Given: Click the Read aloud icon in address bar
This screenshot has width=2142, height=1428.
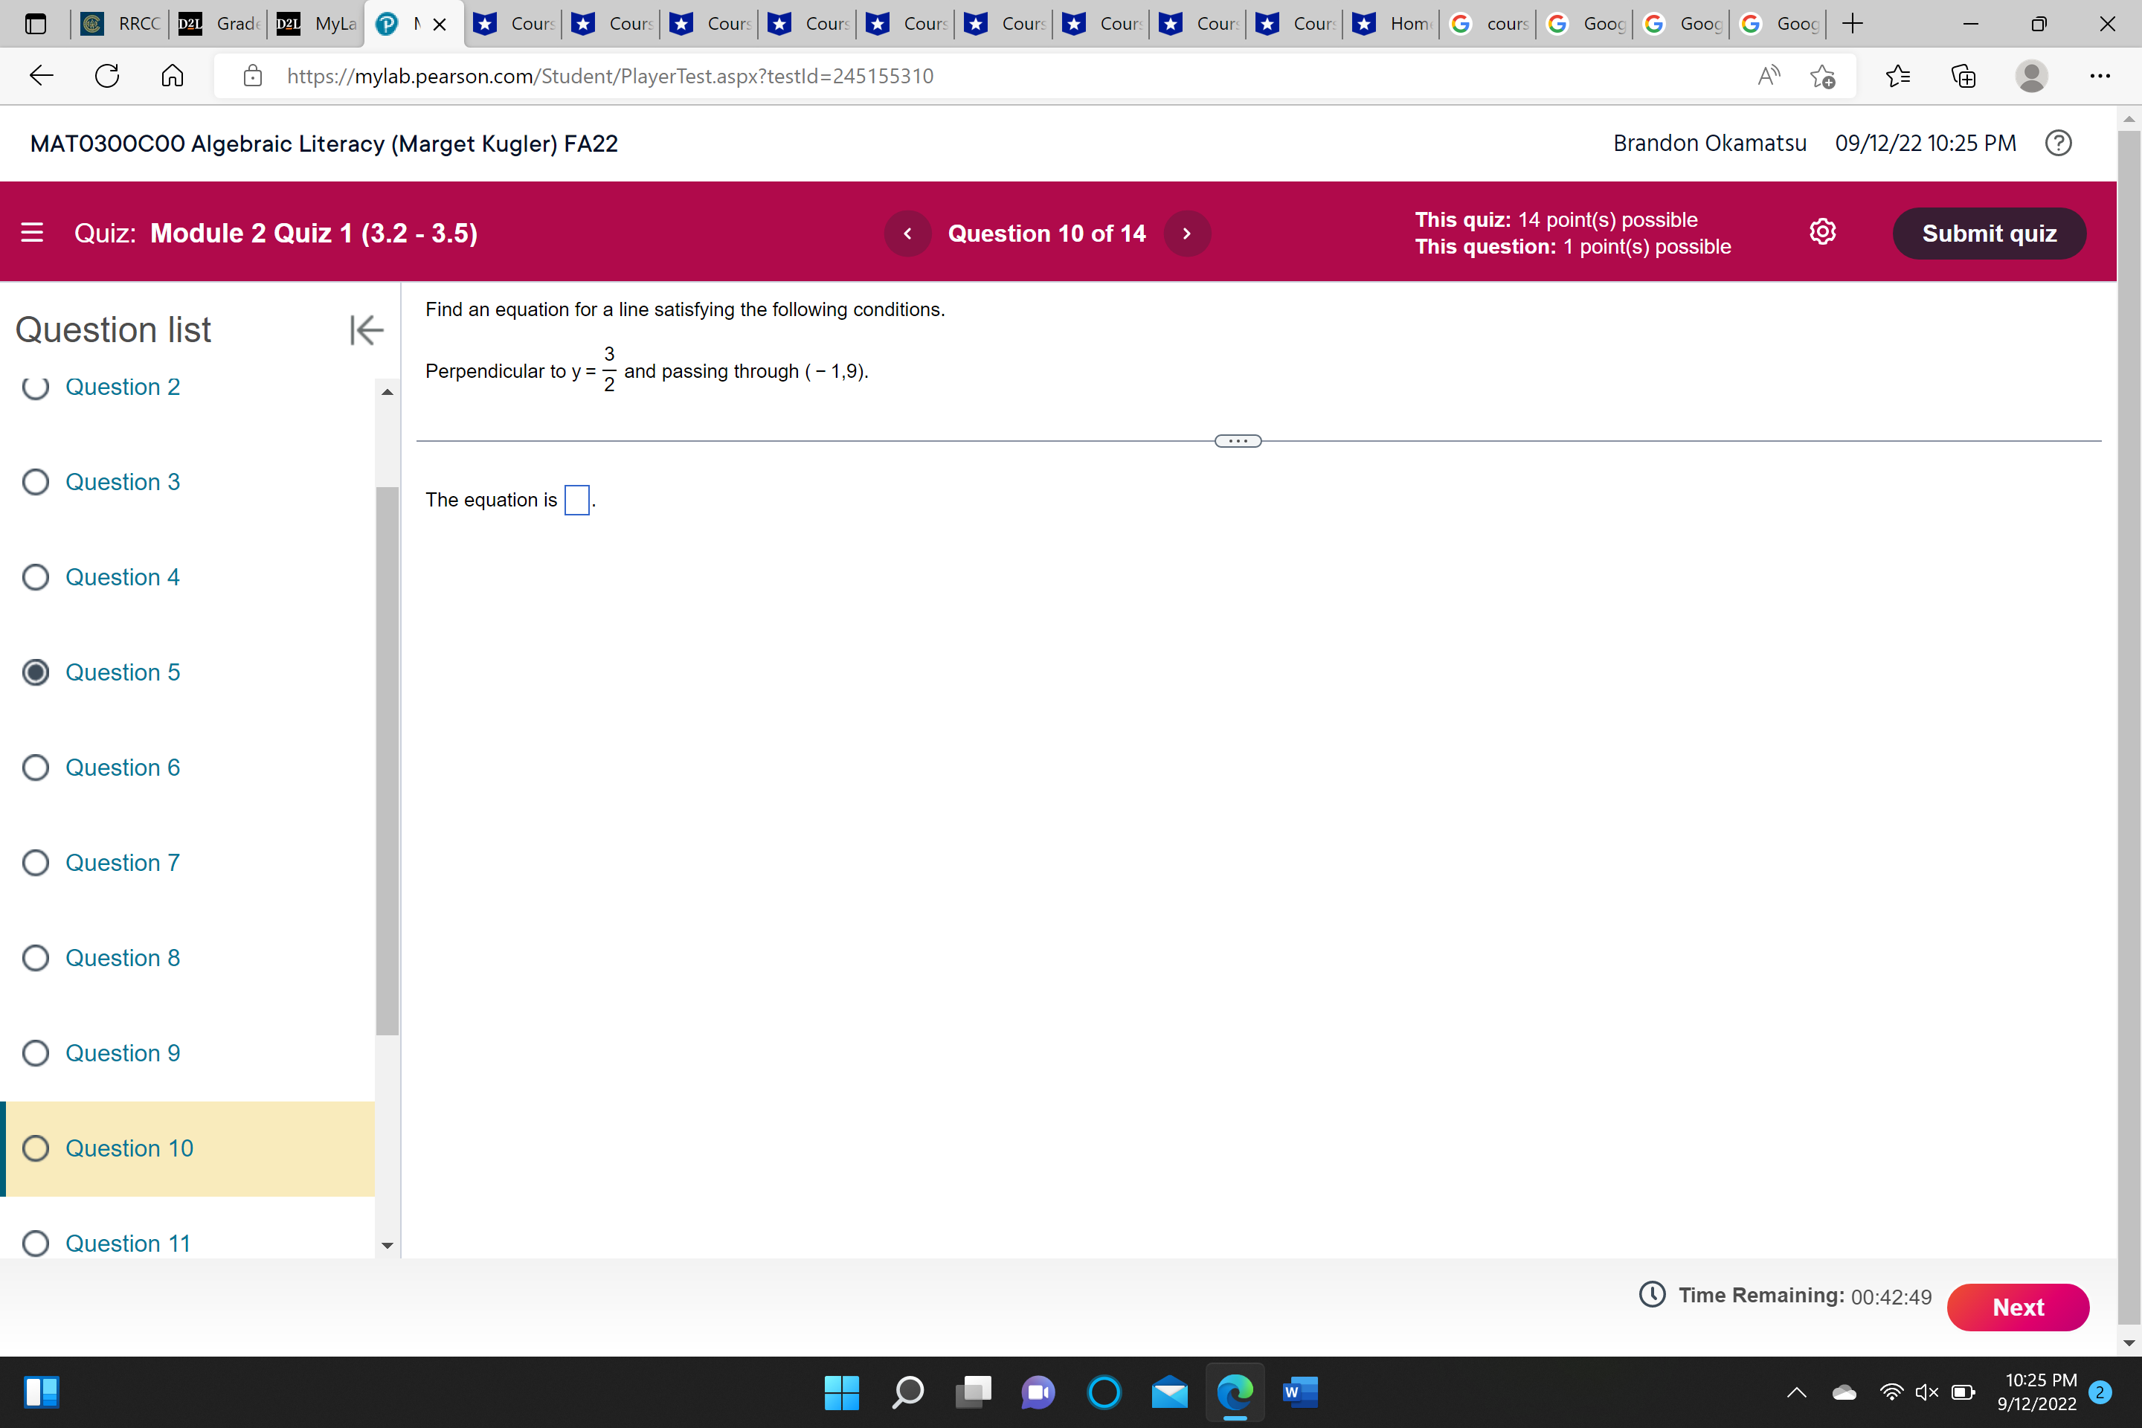Looking at the screenshot, I should point(1768,76).
